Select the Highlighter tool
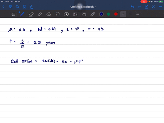Viewport: 164px width, 123px height. (40, 14)
